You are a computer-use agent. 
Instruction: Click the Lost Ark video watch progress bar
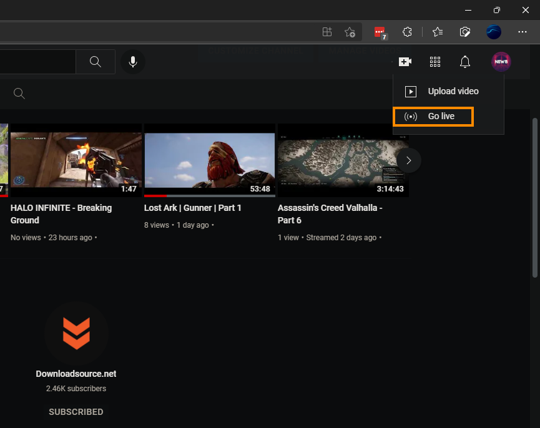click(x=209, y=196)
